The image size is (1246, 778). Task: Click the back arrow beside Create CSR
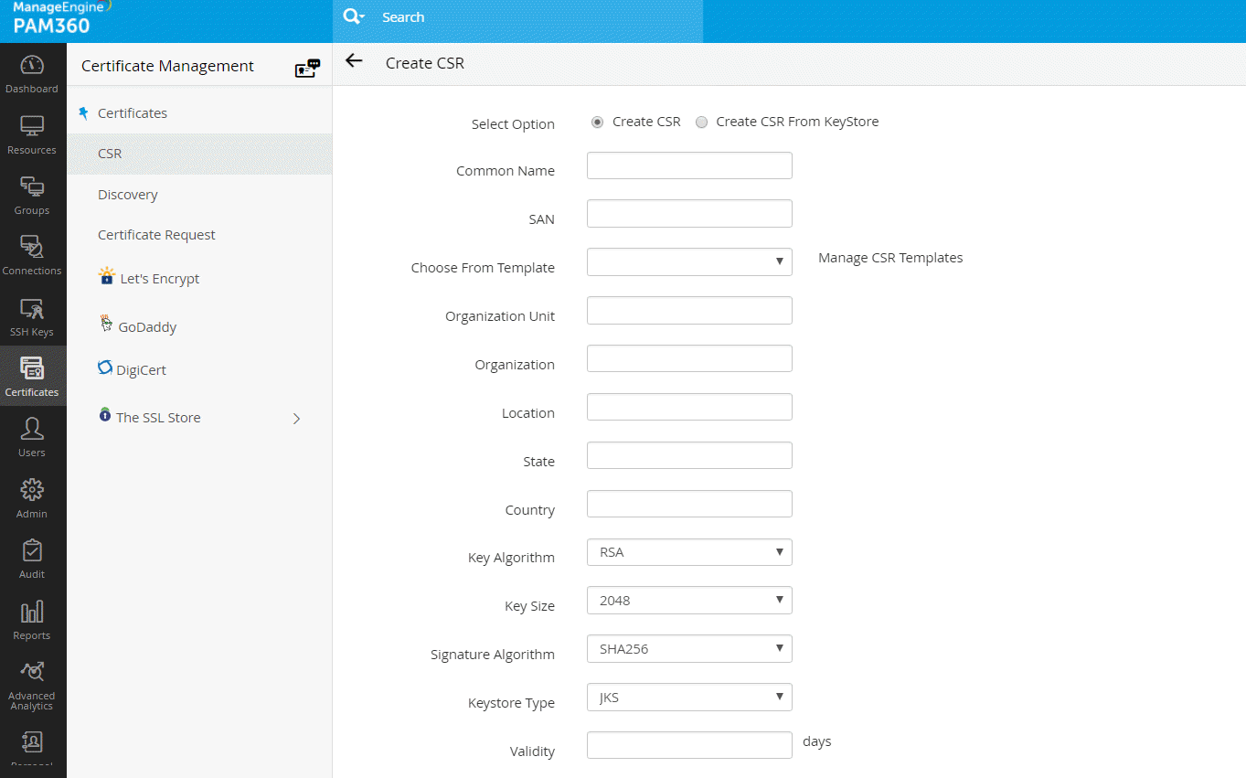point(354,61)
